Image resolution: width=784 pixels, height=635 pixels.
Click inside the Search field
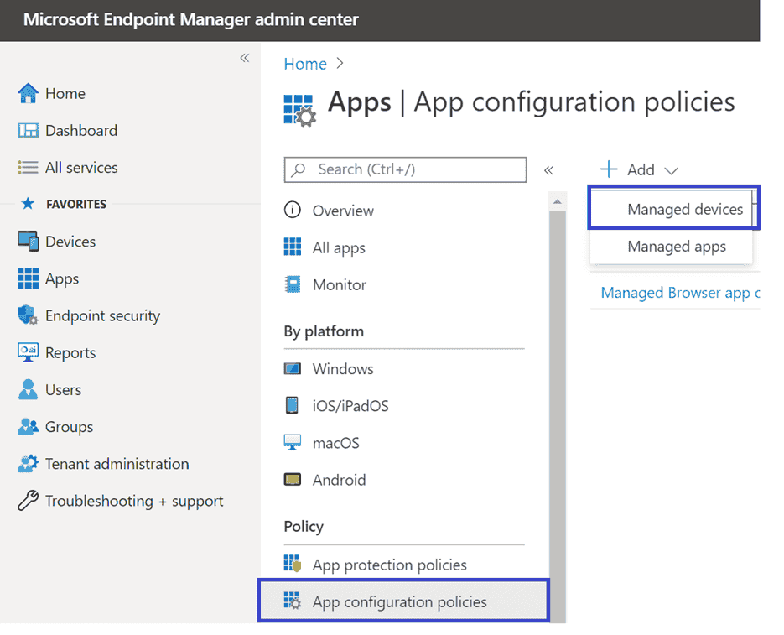[x=404, y=169]
